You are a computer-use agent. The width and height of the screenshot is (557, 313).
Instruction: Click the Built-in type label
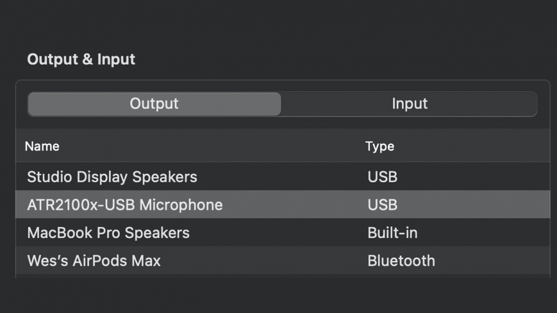pyautogui.click(x=393, y=232)
